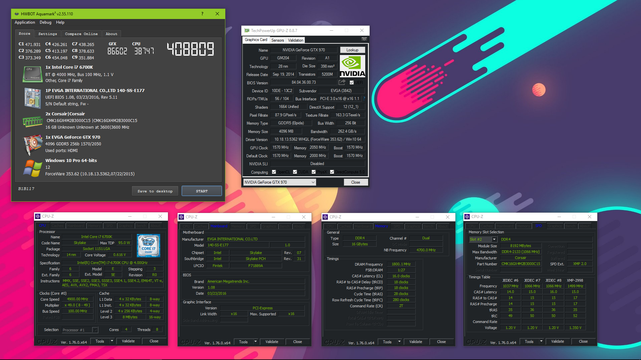Open the Graphics tab in the CPU-Z Memory window
Viewport: 641px width, 360px height.
tap(413, 226)
